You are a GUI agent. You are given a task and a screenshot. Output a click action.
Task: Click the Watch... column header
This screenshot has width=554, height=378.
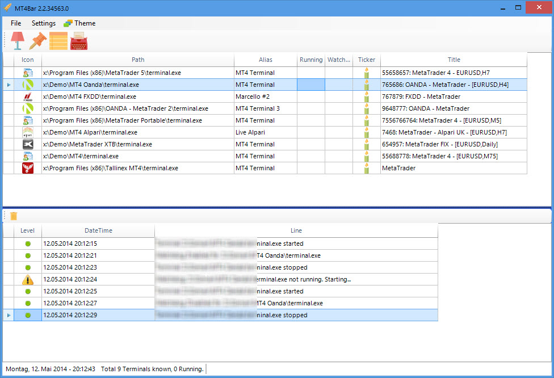pyautogui.click(x=339, y=60)
